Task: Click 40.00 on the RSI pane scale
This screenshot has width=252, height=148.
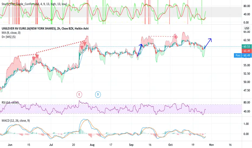Action: pyautogui.click(x=247, y=111)
